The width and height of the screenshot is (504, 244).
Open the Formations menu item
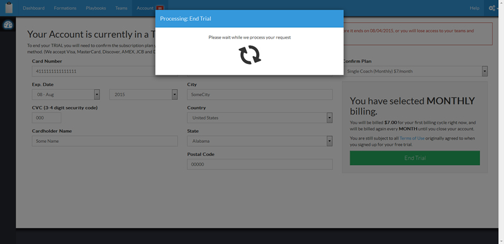[65, 8]
